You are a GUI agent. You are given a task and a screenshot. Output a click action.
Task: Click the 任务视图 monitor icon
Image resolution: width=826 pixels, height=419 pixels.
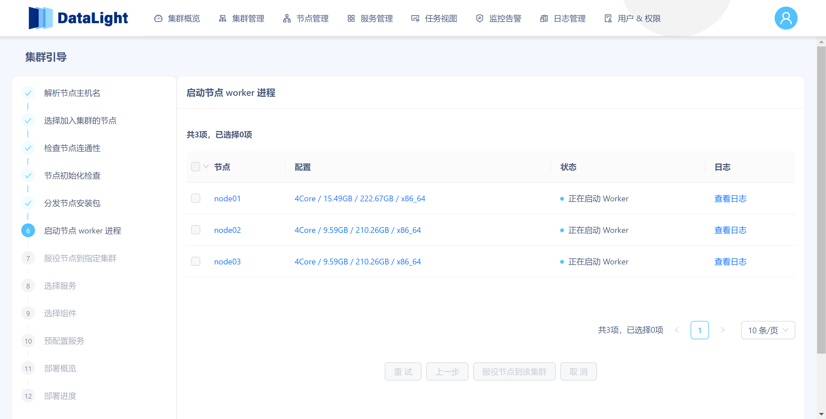(415, 19)
